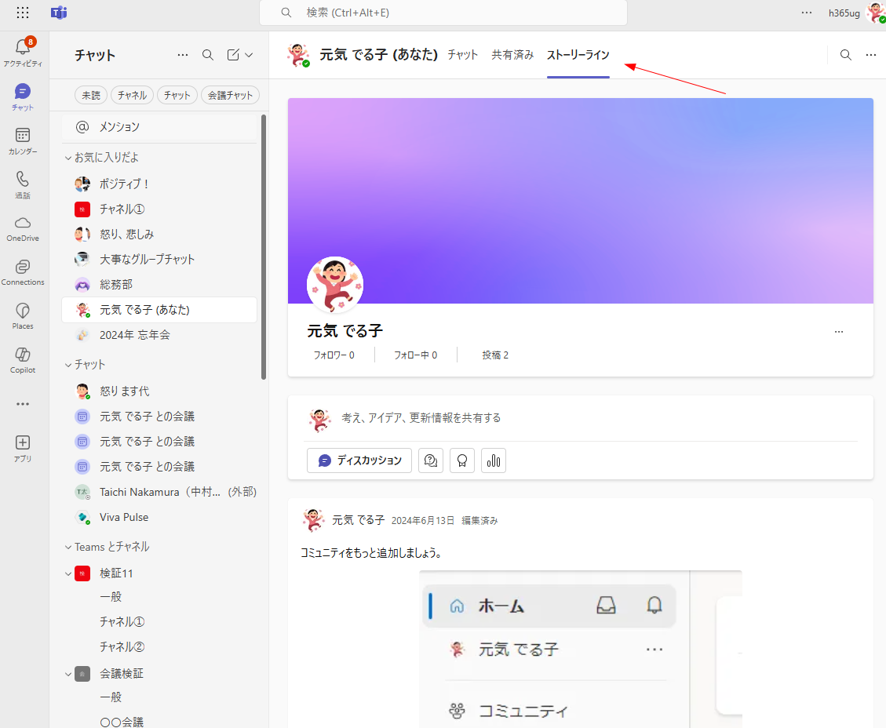Open the app launcher grid icon
886x728 pixels.
coord(23,13)
